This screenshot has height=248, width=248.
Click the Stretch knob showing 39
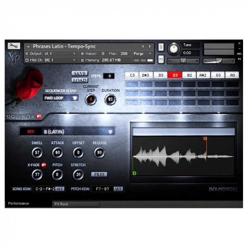tap(78, 174)
